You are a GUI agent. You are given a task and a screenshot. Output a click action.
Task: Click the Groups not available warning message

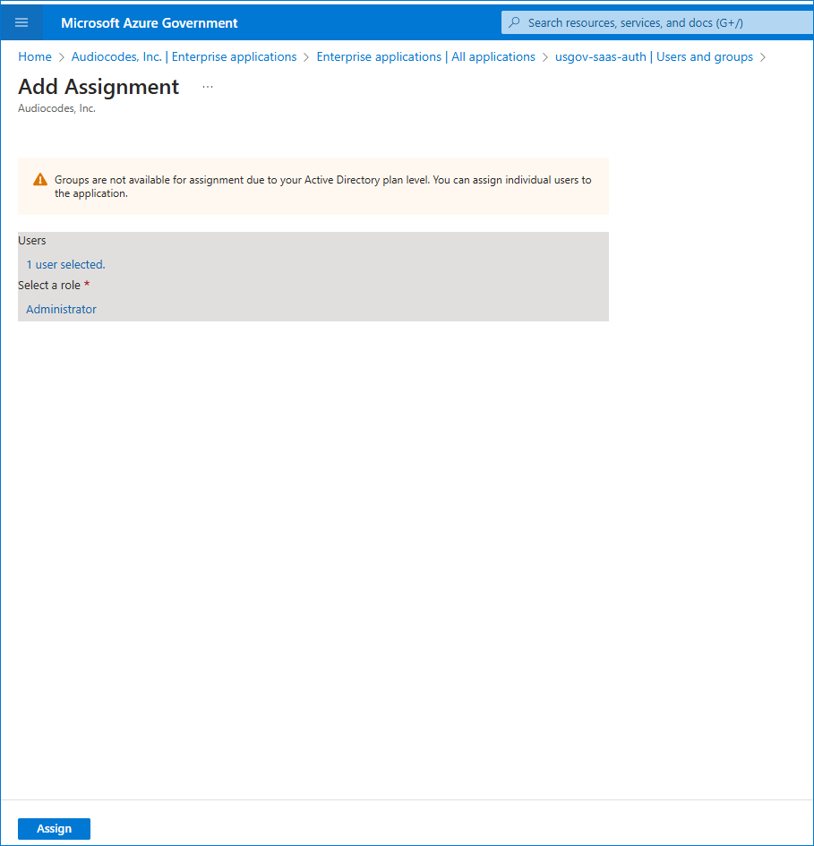pyautogui.click(x=322, y=187)
